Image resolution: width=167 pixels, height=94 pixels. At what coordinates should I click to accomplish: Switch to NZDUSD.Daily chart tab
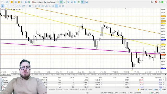click(49, 75)
